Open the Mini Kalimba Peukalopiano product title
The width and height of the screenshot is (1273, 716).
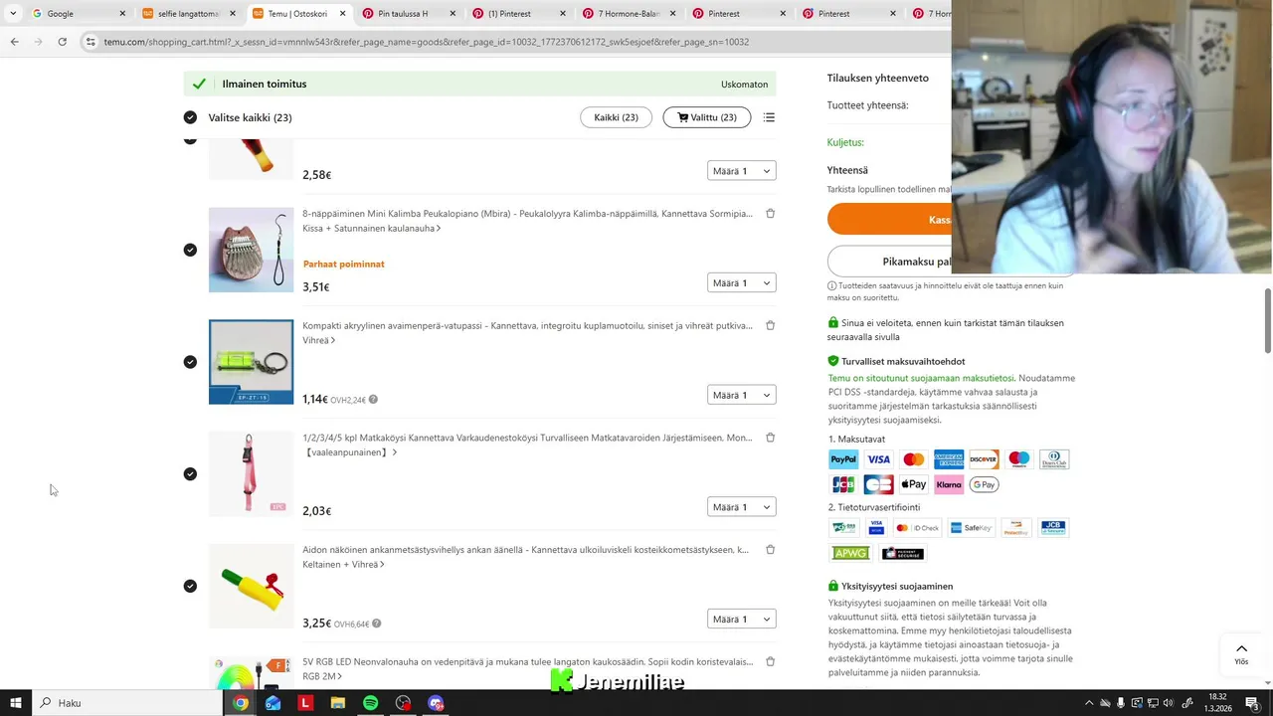point(527,214)
